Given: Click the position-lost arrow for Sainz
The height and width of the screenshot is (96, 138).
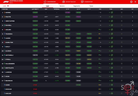Looking at the screenshot, I should click(x=99, y=85).
